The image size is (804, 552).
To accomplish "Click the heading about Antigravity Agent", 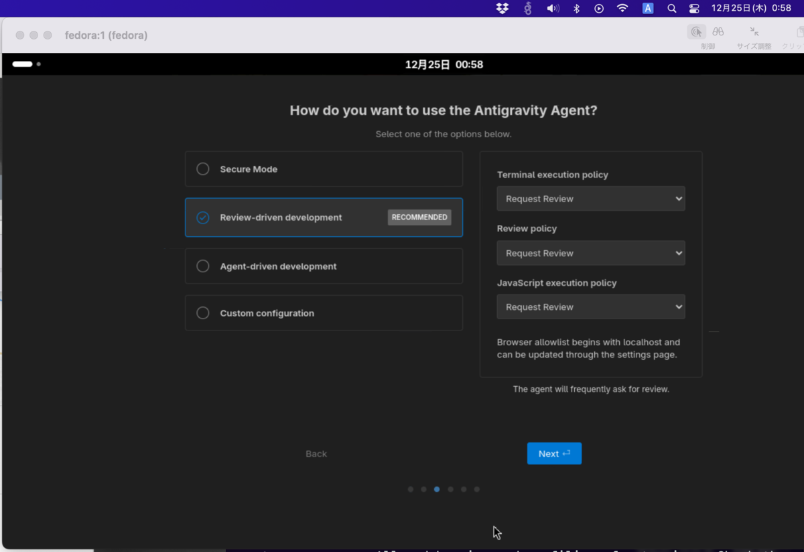I will tap(444, 110).
